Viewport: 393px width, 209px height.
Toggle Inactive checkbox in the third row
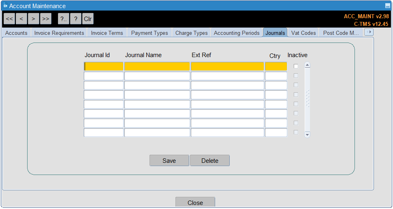pos(296,85)
